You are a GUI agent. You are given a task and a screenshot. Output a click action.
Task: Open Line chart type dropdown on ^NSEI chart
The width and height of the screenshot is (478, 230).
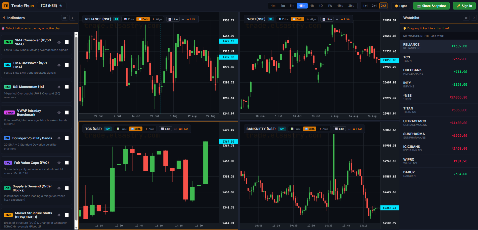tap(327, 19)
